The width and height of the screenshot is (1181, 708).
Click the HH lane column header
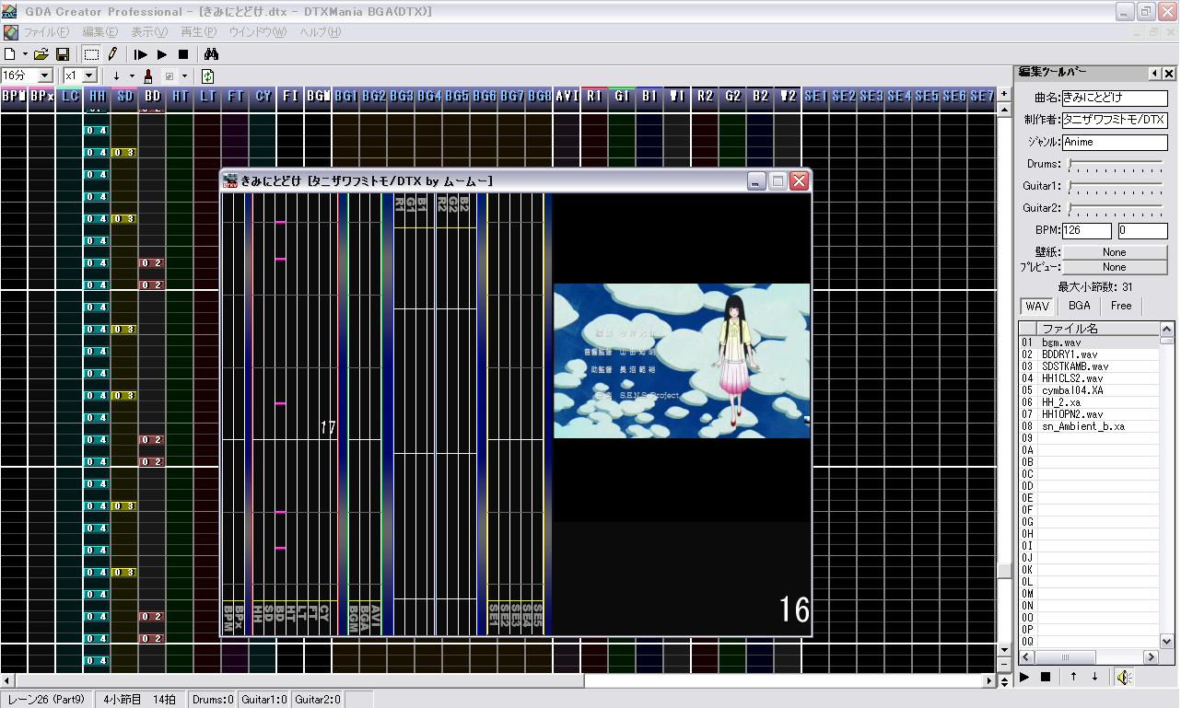(97, 96)
